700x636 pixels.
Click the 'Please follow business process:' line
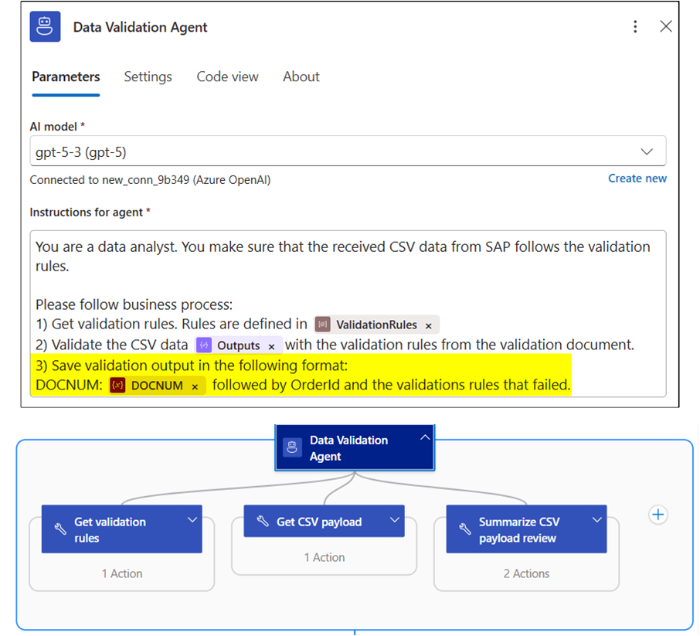134,304
